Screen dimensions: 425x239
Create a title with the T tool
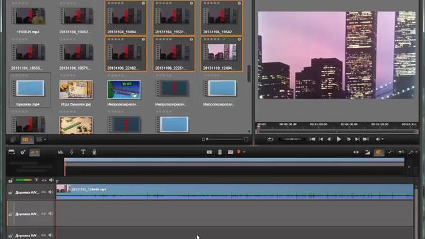[83, 152]
